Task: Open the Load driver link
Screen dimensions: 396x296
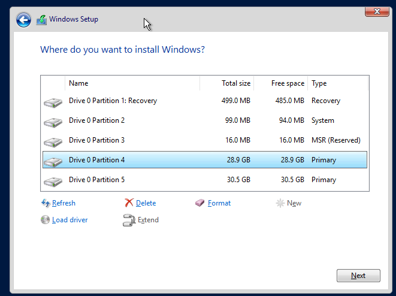Action: pyautogui.click(x=69, y=220)
